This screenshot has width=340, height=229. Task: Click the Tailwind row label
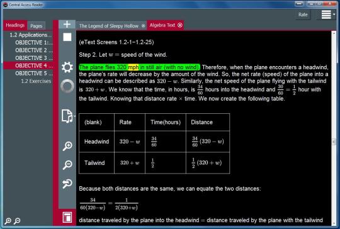(x=94, y=163)
